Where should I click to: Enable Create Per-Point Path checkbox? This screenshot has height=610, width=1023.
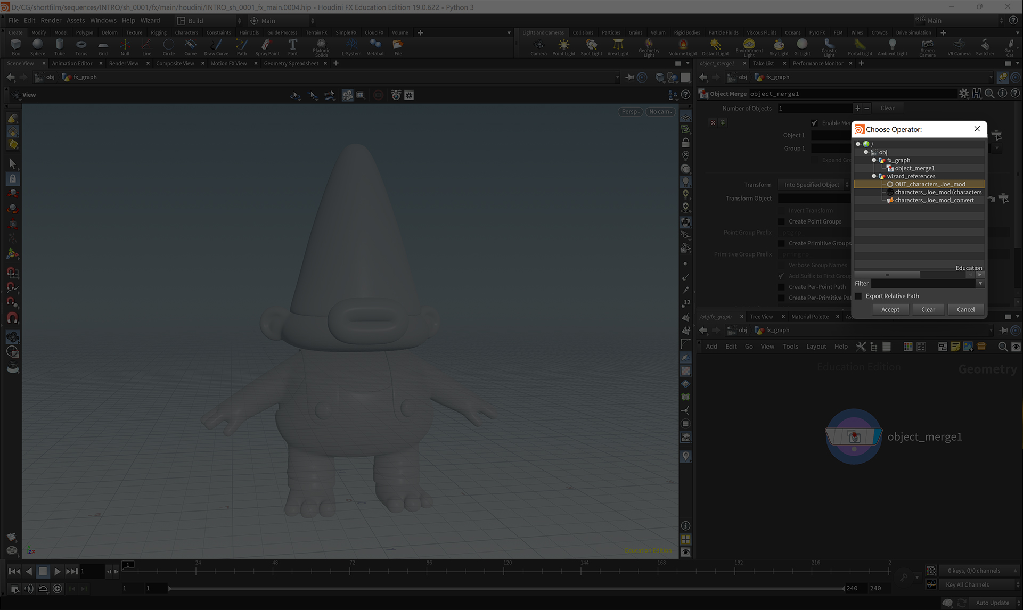781,287
